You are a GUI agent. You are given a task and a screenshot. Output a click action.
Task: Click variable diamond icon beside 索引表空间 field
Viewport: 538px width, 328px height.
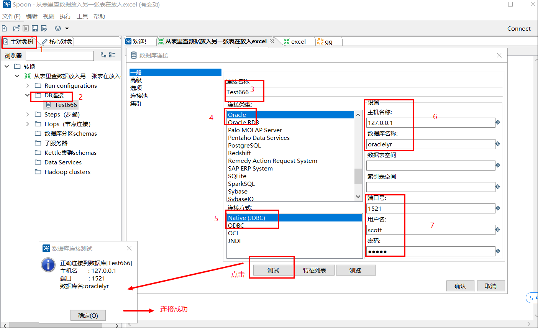click(x=498, y=187)
